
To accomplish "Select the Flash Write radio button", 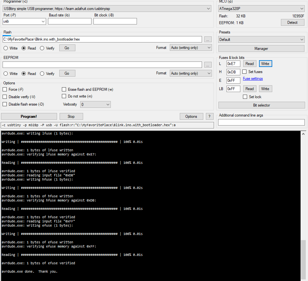I will [6, 48].
